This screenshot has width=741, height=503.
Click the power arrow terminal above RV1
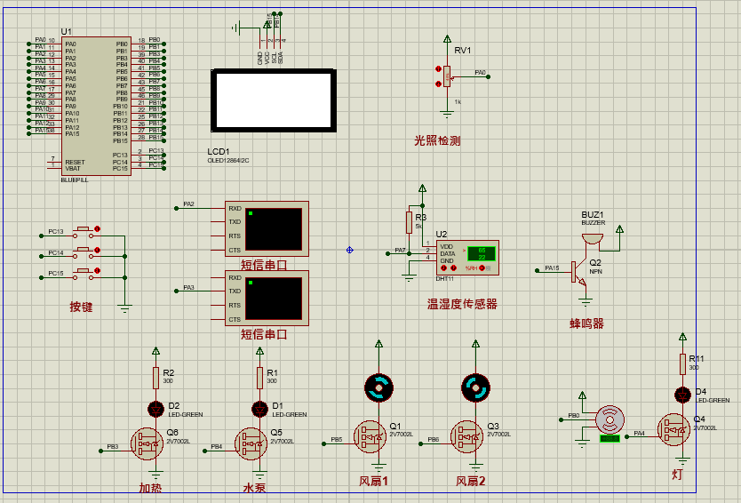[447, 39]
